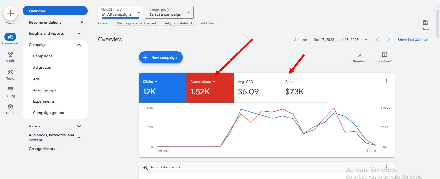The width and height of the screenshot is (440, 179).
Task: Click the Feedback icon
Action: click(x=385, y=55)
